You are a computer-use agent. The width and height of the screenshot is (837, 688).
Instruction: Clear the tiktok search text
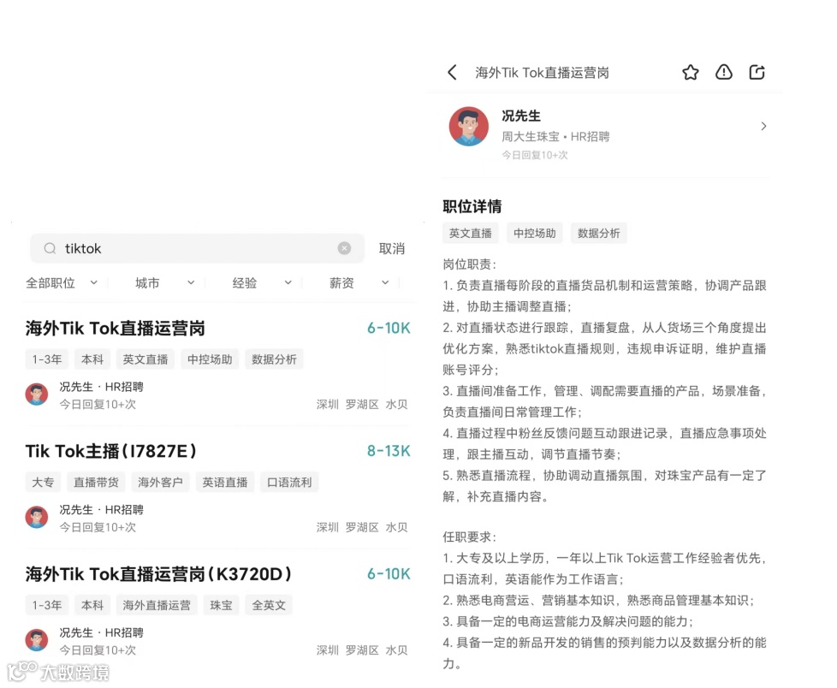344,248
